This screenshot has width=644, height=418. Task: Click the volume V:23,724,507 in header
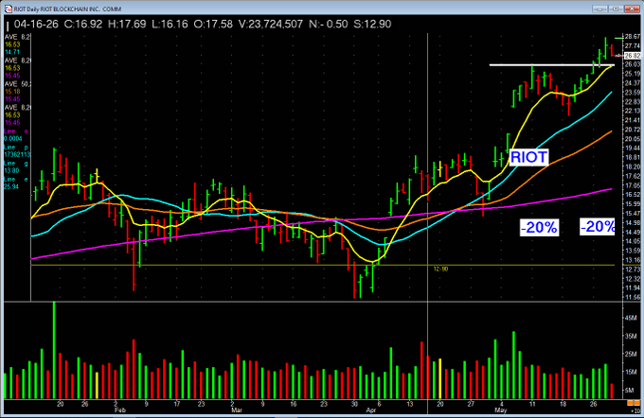point(271,25)
